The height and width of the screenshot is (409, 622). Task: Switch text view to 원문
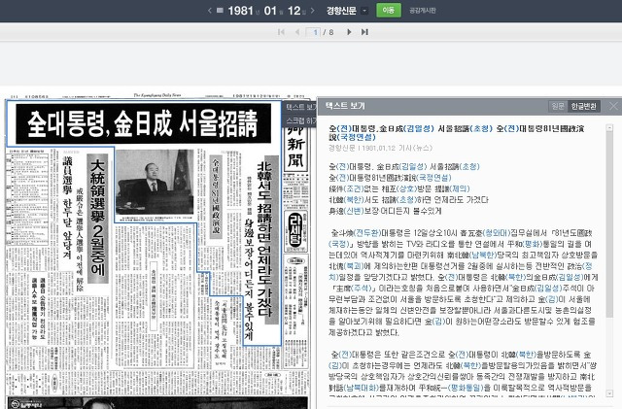pos(558,106)
